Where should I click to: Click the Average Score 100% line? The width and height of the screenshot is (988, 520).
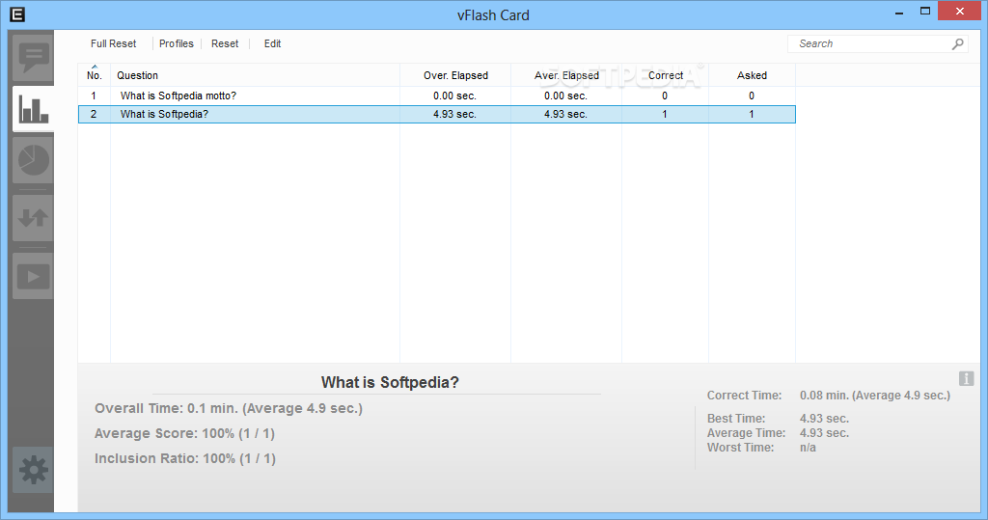pos(184,433)
